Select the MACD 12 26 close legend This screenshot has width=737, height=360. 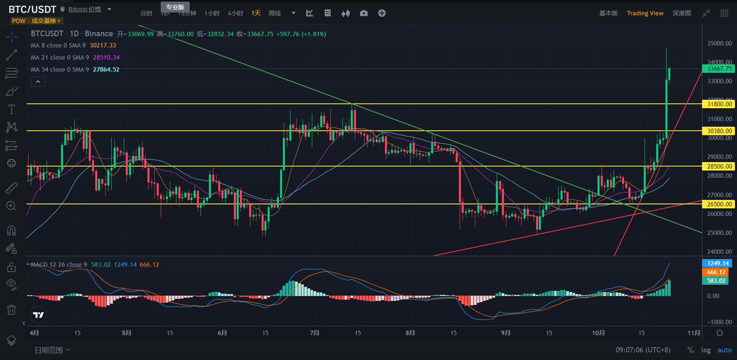[x=59, y=264]
